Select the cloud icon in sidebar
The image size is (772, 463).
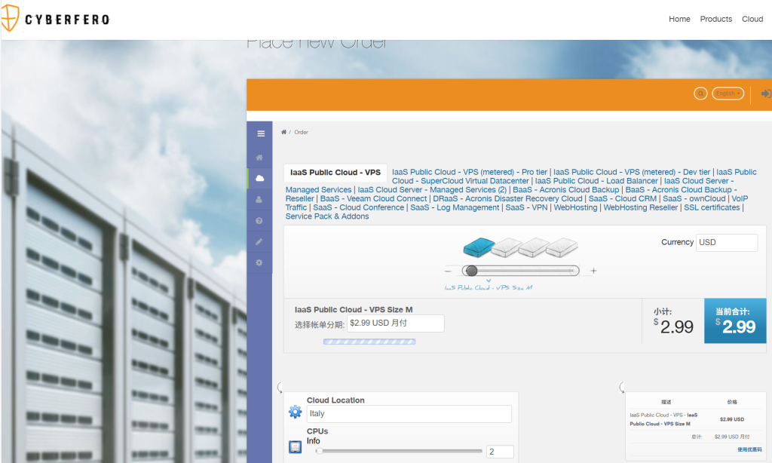tap(259, 178)
